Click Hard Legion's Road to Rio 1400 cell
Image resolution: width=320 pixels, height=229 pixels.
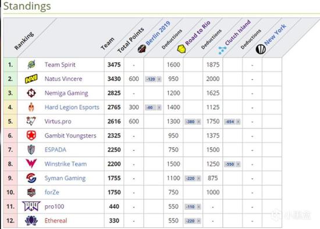(173, 108)
